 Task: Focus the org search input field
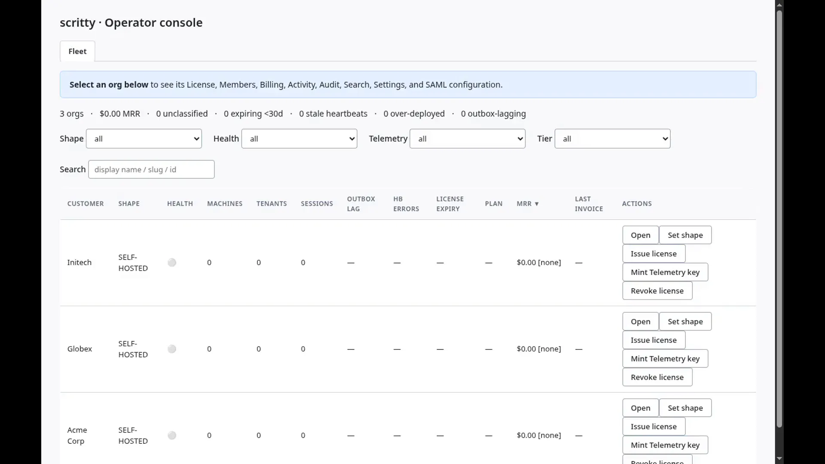pos(151,169)
